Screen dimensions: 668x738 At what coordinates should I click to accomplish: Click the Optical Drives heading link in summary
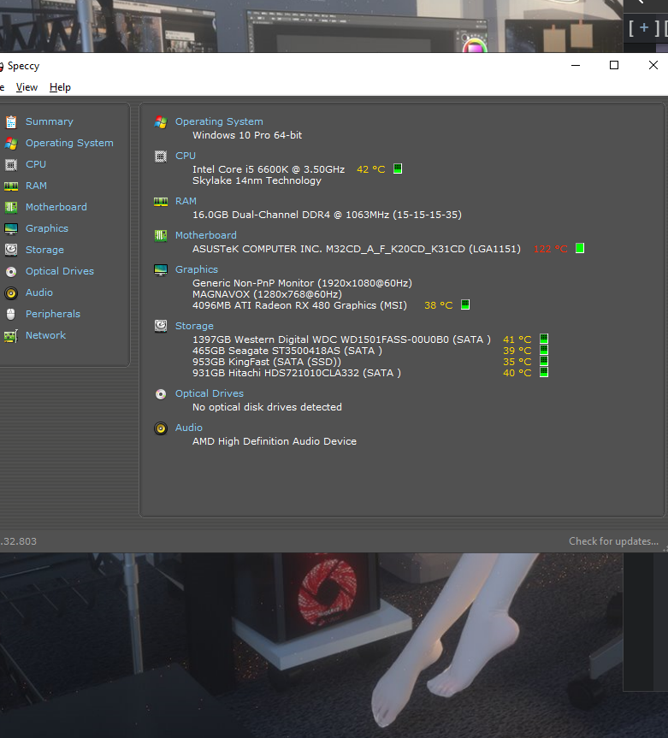pyautogui.click(x=210, y=393)
